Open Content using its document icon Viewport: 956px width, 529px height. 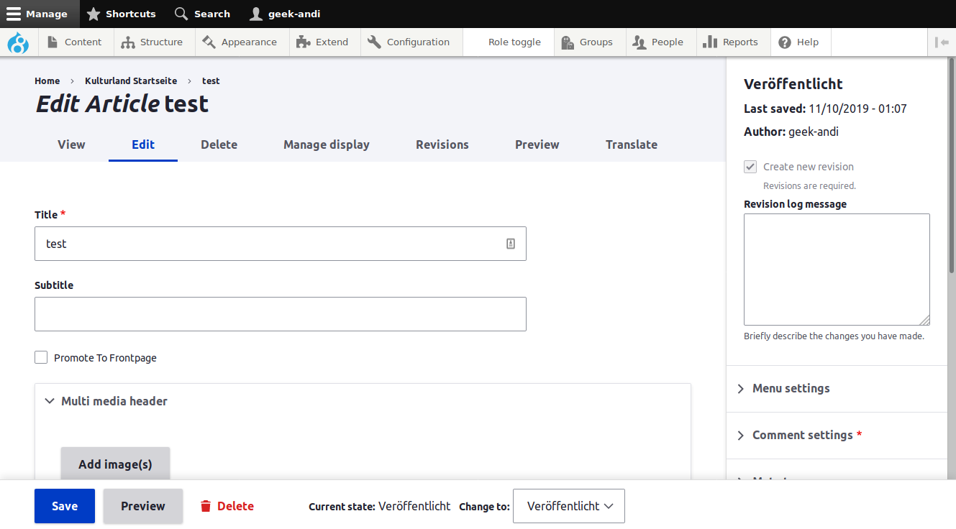[53, 42]
